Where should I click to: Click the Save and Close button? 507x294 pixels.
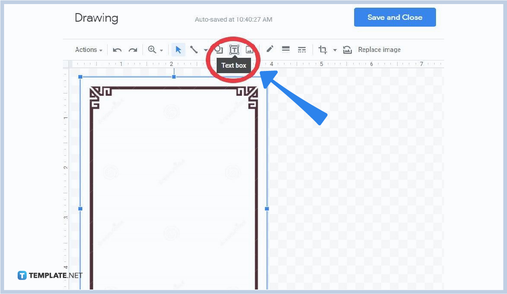pyautogui.click(x=395, y=17)
